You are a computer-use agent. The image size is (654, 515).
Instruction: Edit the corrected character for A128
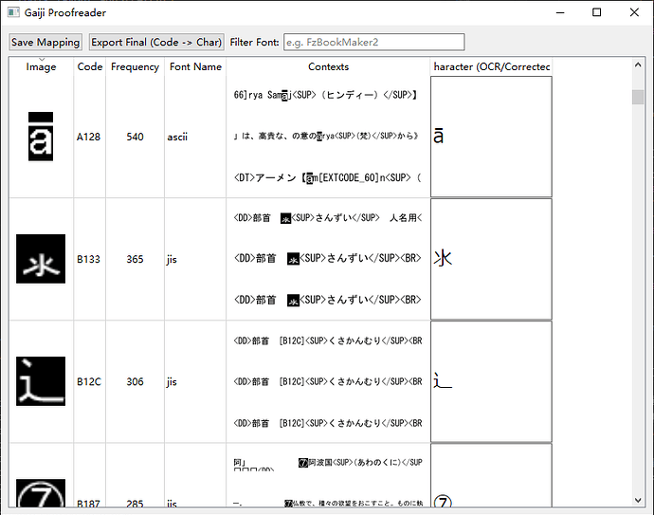pos(490,137)
